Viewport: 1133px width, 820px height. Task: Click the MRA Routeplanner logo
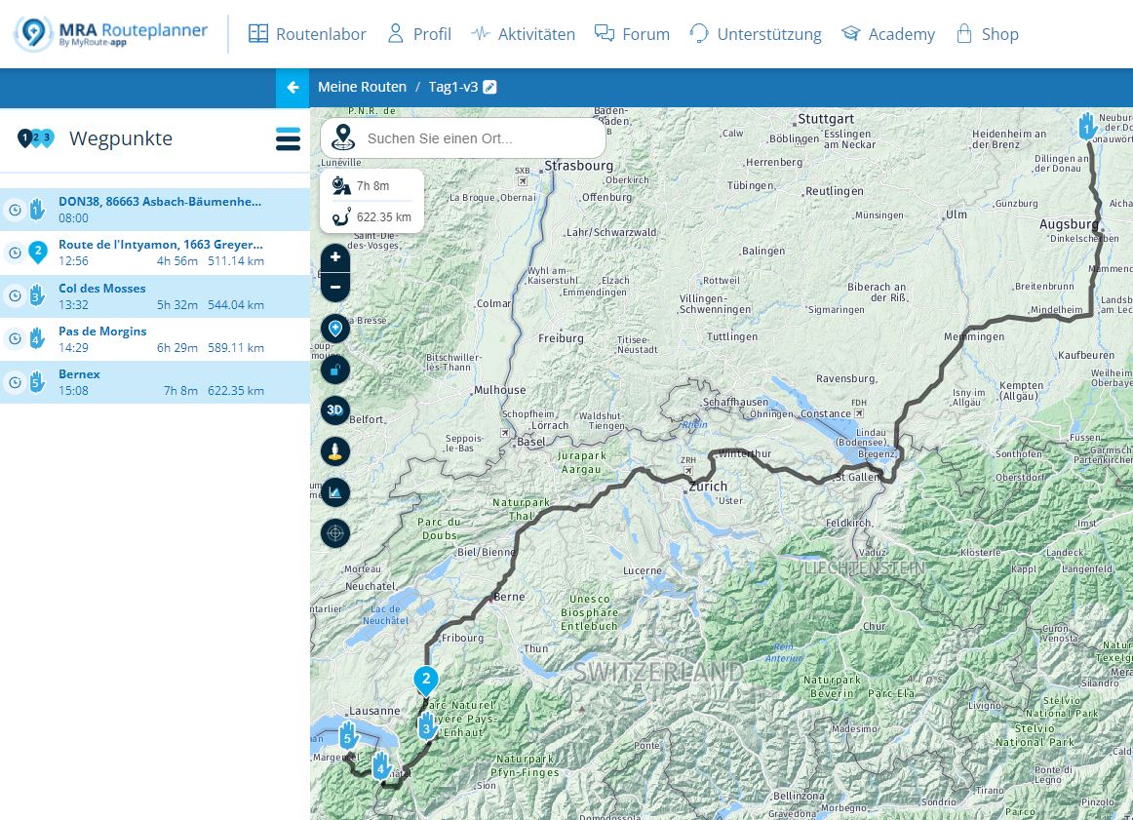[x=111, y=34]
